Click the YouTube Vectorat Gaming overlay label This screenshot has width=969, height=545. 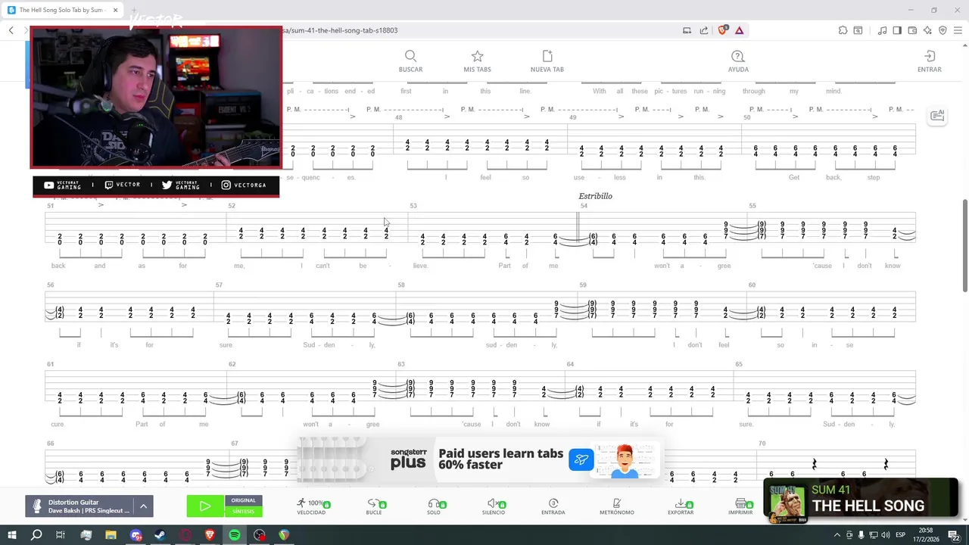[x=61, y=185]
